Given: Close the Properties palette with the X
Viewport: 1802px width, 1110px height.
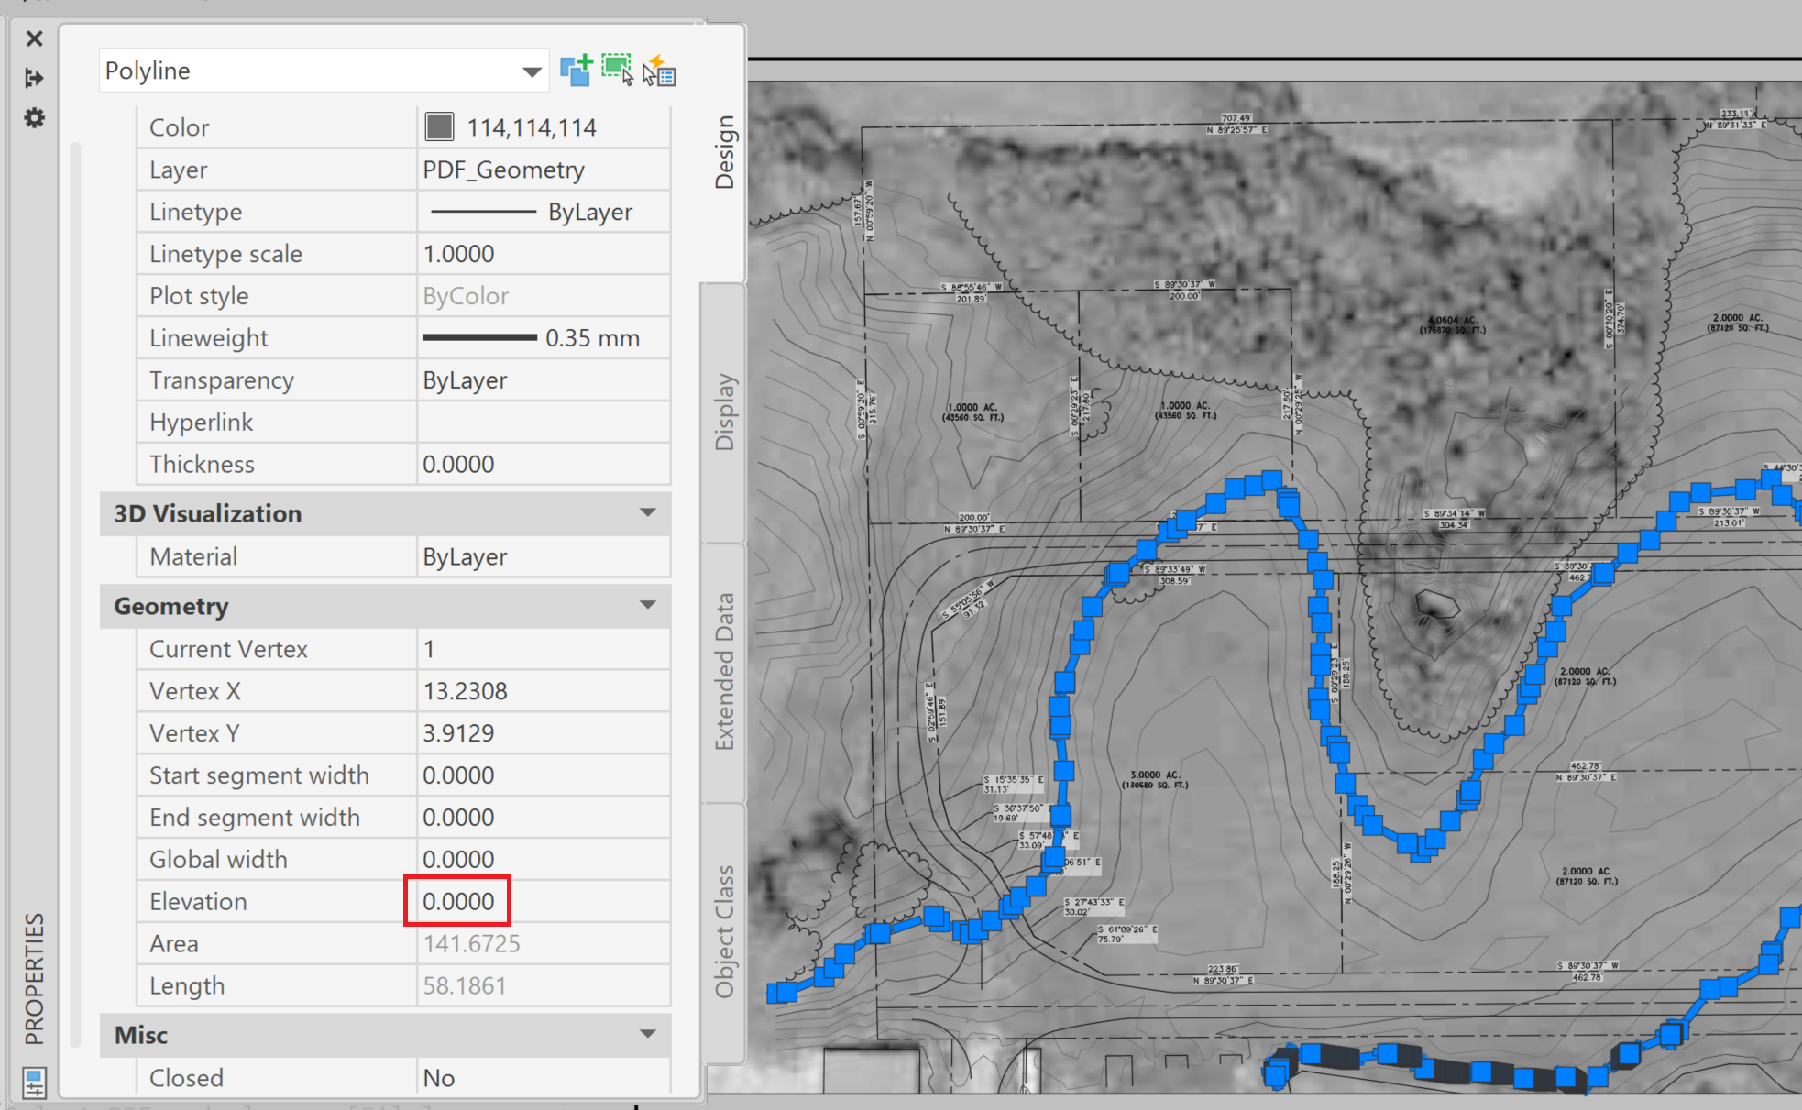Looking at the screenshot, I should 34,38.
